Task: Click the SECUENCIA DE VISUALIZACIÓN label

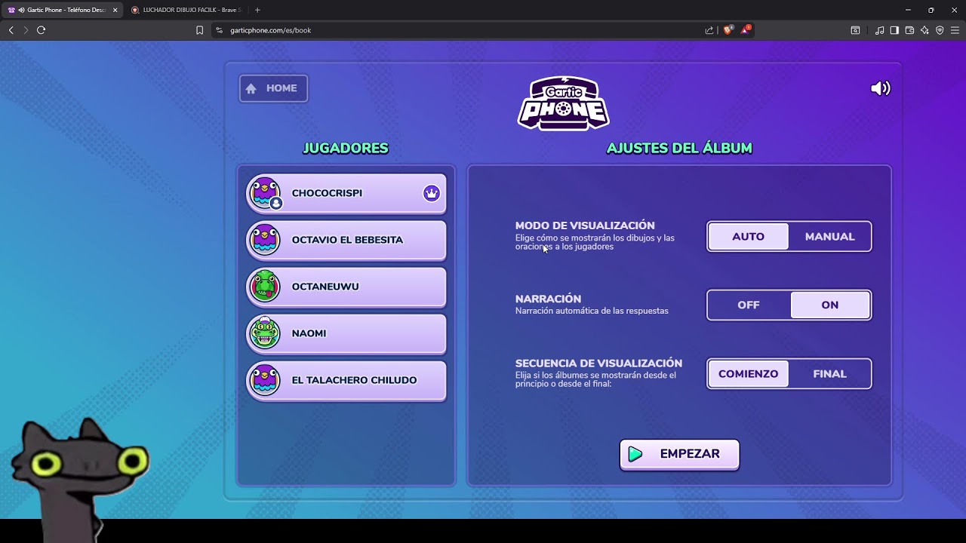Action: pos(598,363)
